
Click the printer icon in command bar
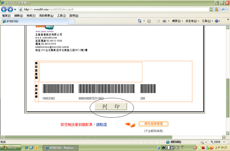point(164,21)
